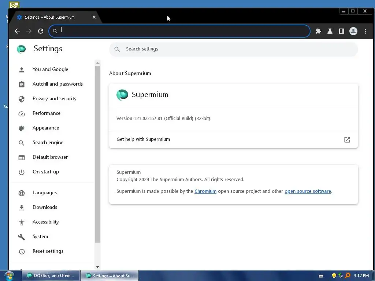Select the Settings – About Supermium tab
This screenshot has height=281, width=375.
pyautogui.click(x=56, y=17)
